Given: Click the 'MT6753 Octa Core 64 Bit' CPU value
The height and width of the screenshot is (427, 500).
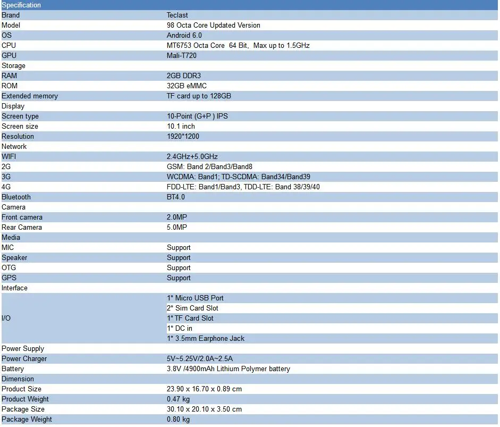Looking at the screenshot, I should coord(207,46).
